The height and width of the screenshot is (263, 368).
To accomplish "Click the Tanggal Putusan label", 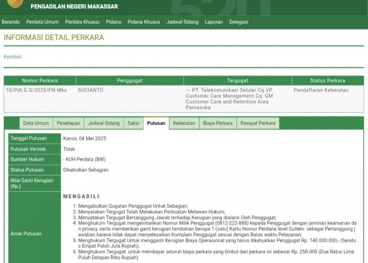I will (35, 138).
